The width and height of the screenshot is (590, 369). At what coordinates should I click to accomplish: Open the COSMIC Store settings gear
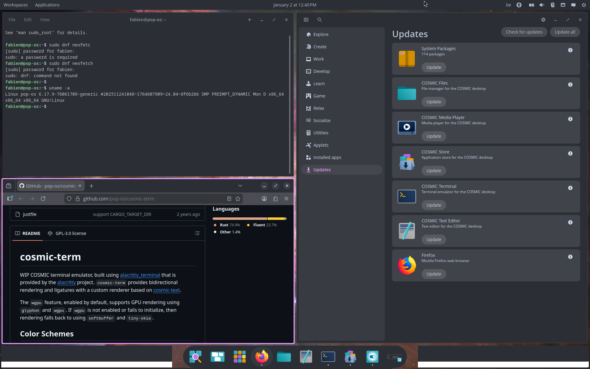coord(543,19)
